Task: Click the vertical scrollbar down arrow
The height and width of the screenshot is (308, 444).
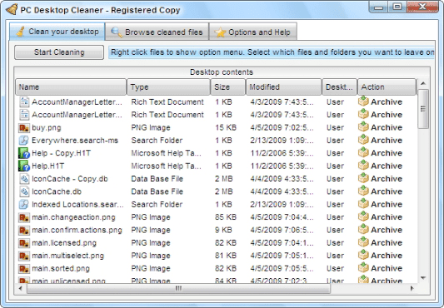Action: (x=423, y=278)
